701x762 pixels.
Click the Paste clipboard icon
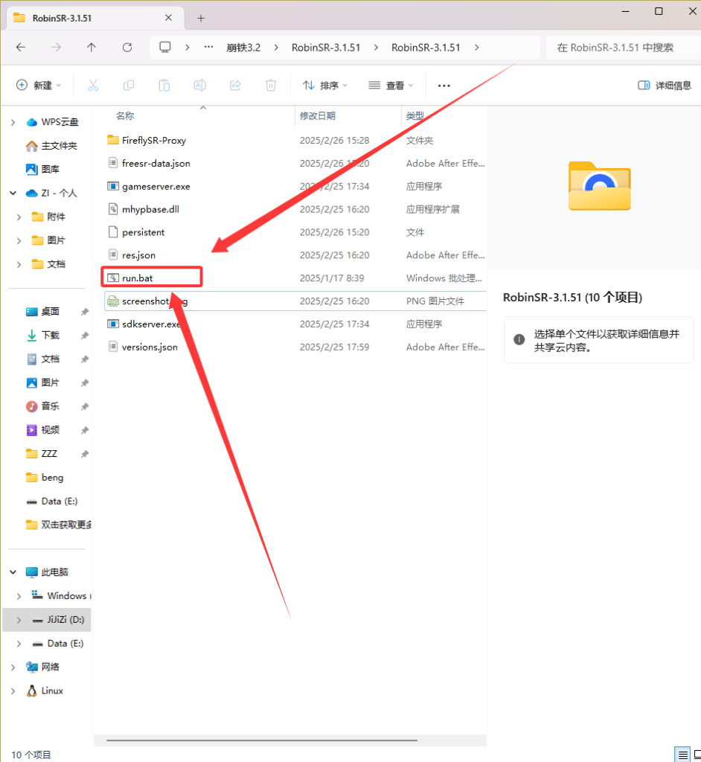[x=164, y=86]
